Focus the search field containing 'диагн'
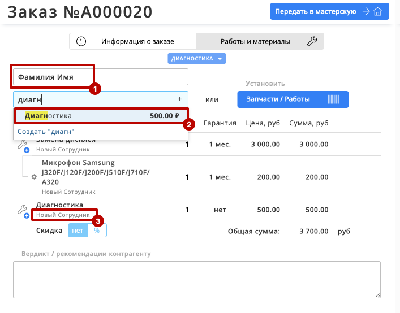The image size is (400, 313). coord(101,99)
